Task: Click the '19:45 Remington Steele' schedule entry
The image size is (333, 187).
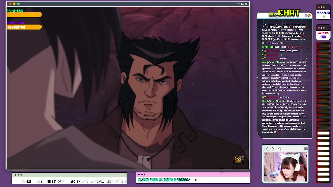Action: [290, 33]
